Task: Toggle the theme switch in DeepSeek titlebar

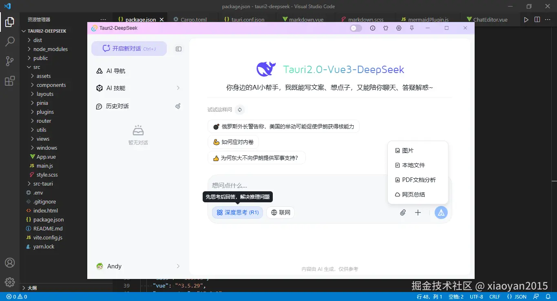Action: pyautogui.click(x=355, y=28)
